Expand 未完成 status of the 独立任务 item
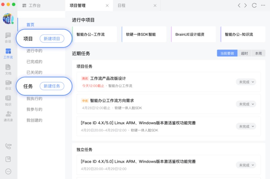The image size is (270, 179). click(x=246, y=165)
